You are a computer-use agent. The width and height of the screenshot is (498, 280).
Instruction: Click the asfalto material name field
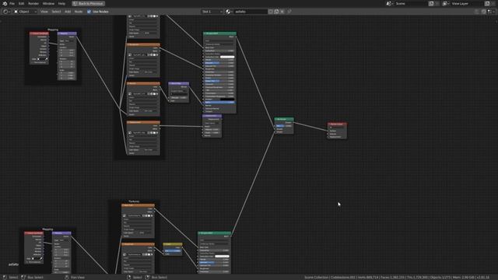click(x=251, y=12)
